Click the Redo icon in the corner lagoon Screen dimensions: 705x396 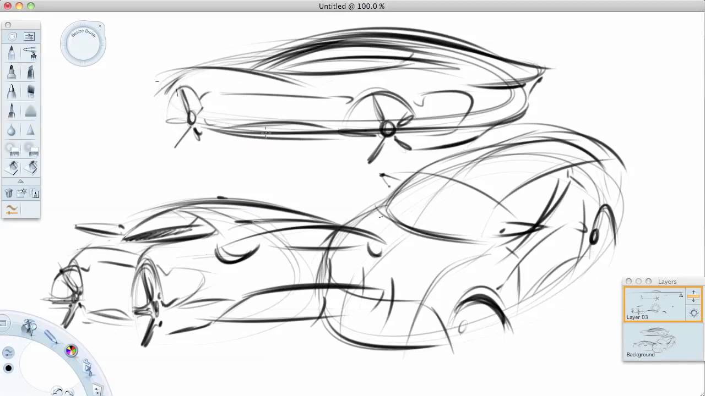coord(69,391)
